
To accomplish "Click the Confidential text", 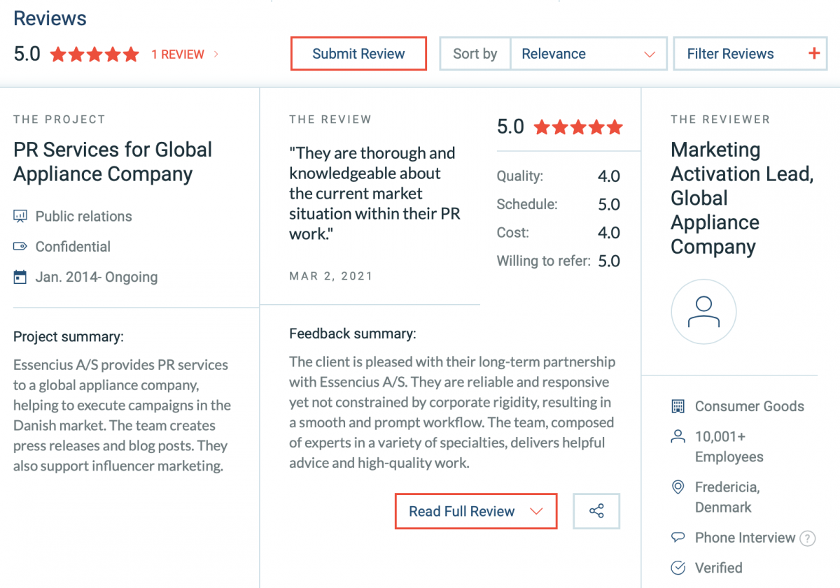I will coord(73,247).
